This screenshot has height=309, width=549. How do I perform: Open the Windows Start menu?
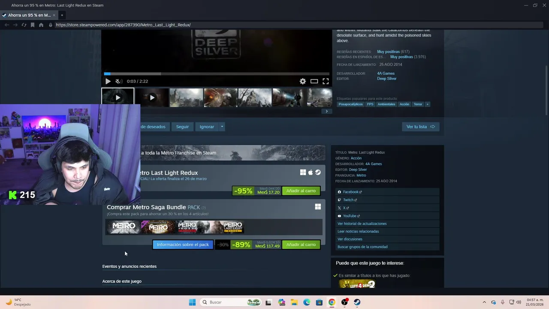point(192,302)
